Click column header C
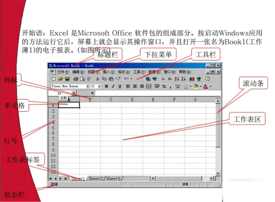 point(111,99)
